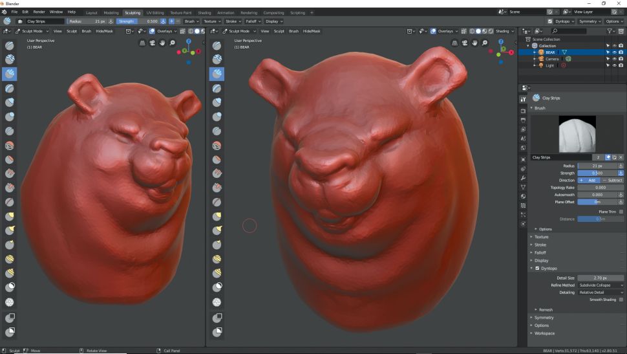This screenshot has height=354, width=627.
Task: Click the Detail Size field under Dyntopo
Action: pos(600,278)
